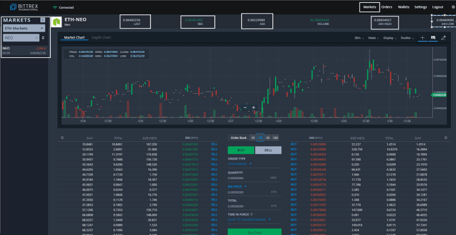This screenshot has height=235, width=456.
Task: Click the Bittrex International logo
Action: coord(24,7)
